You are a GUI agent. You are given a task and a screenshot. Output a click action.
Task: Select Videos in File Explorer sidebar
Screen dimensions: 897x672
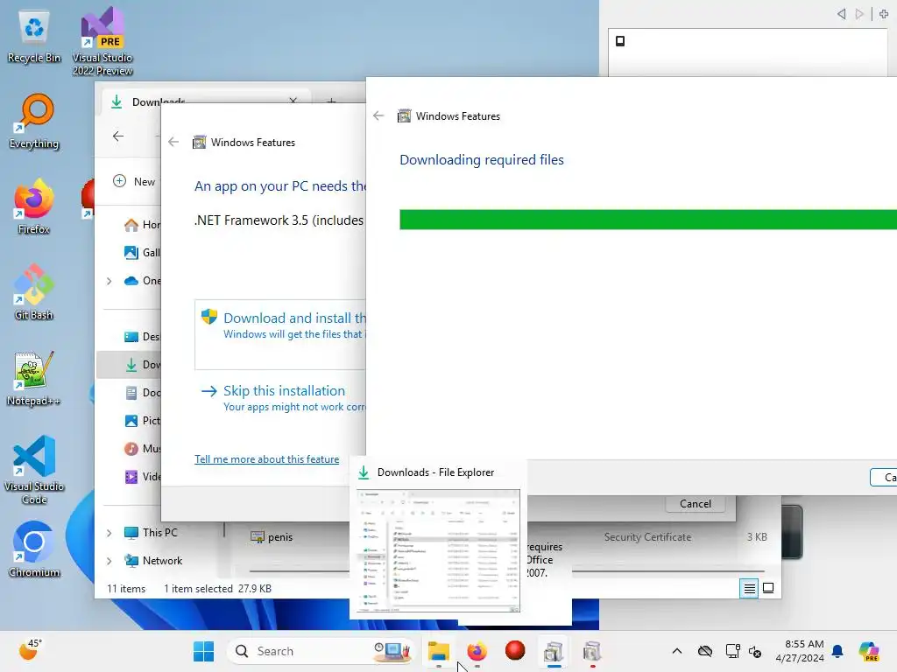click(142, 477)
